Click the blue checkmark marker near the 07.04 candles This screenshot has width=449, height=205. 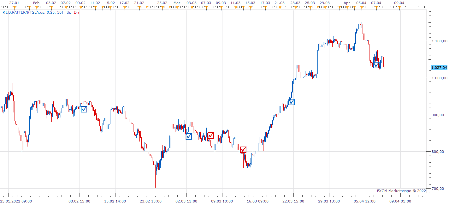(x=376, y=65)
